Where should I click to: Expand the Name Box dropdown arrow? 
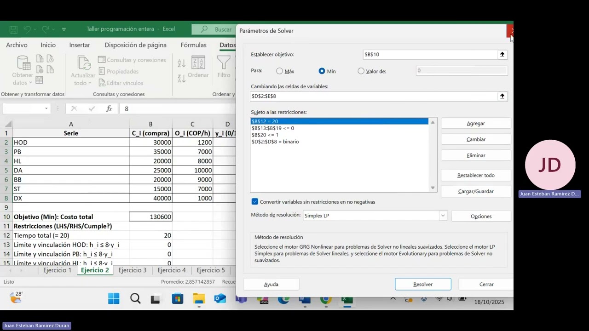[46, 108]
